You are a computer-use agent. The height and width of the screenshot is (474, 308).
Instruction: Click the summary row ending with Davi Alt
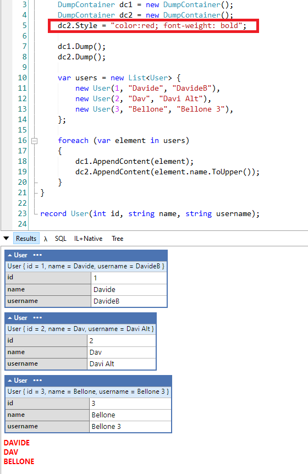(x=81, y=329)
